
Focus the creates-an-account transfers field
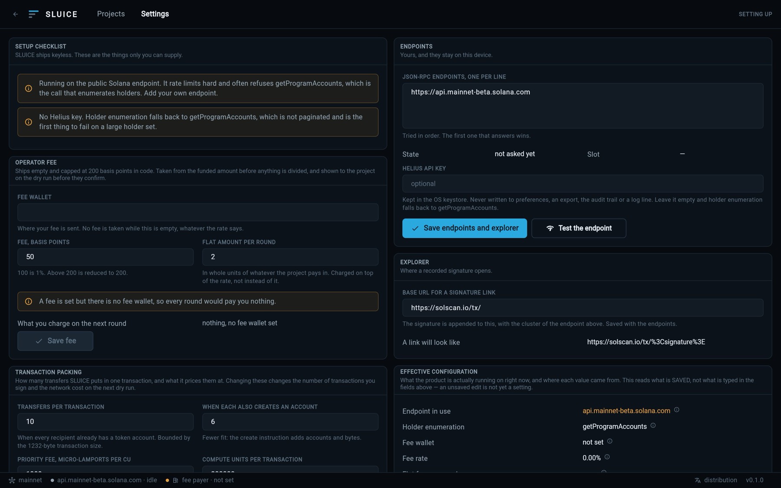tap(290, 422)
